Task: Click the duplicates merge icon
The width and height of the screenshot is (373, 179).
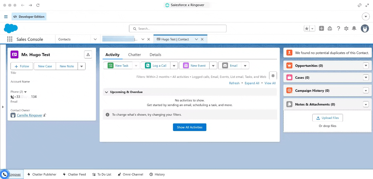Action: click(x=289, y=53)
